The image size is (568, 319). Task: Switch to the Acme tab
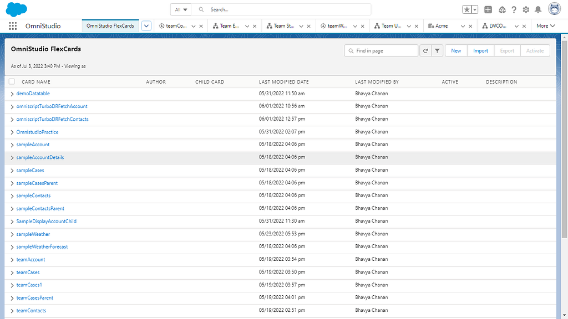coord(441,25)
